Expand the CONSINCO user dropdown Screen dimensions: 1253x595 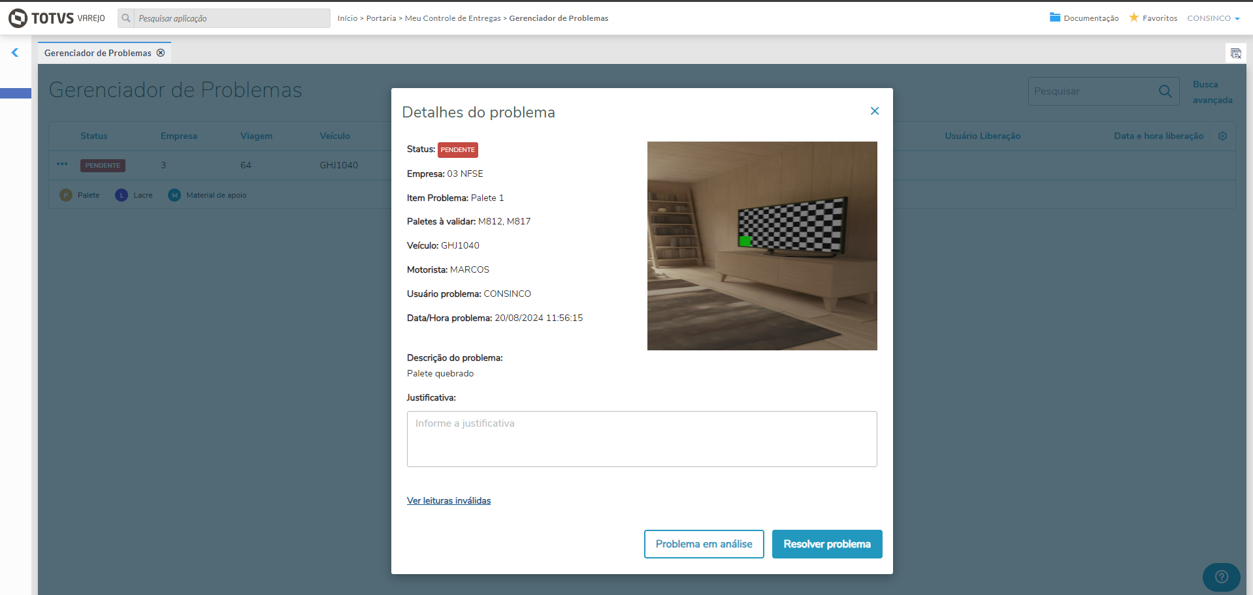point(1213,18)
